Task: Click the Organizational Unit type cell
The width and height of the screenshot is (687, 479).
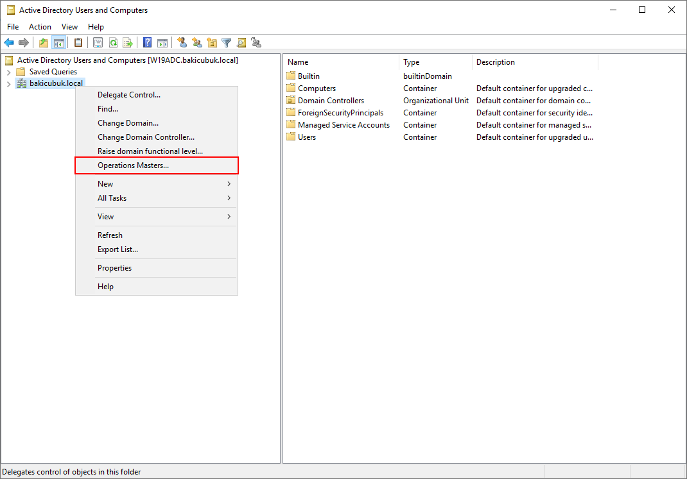Action: tap(436, 101)
